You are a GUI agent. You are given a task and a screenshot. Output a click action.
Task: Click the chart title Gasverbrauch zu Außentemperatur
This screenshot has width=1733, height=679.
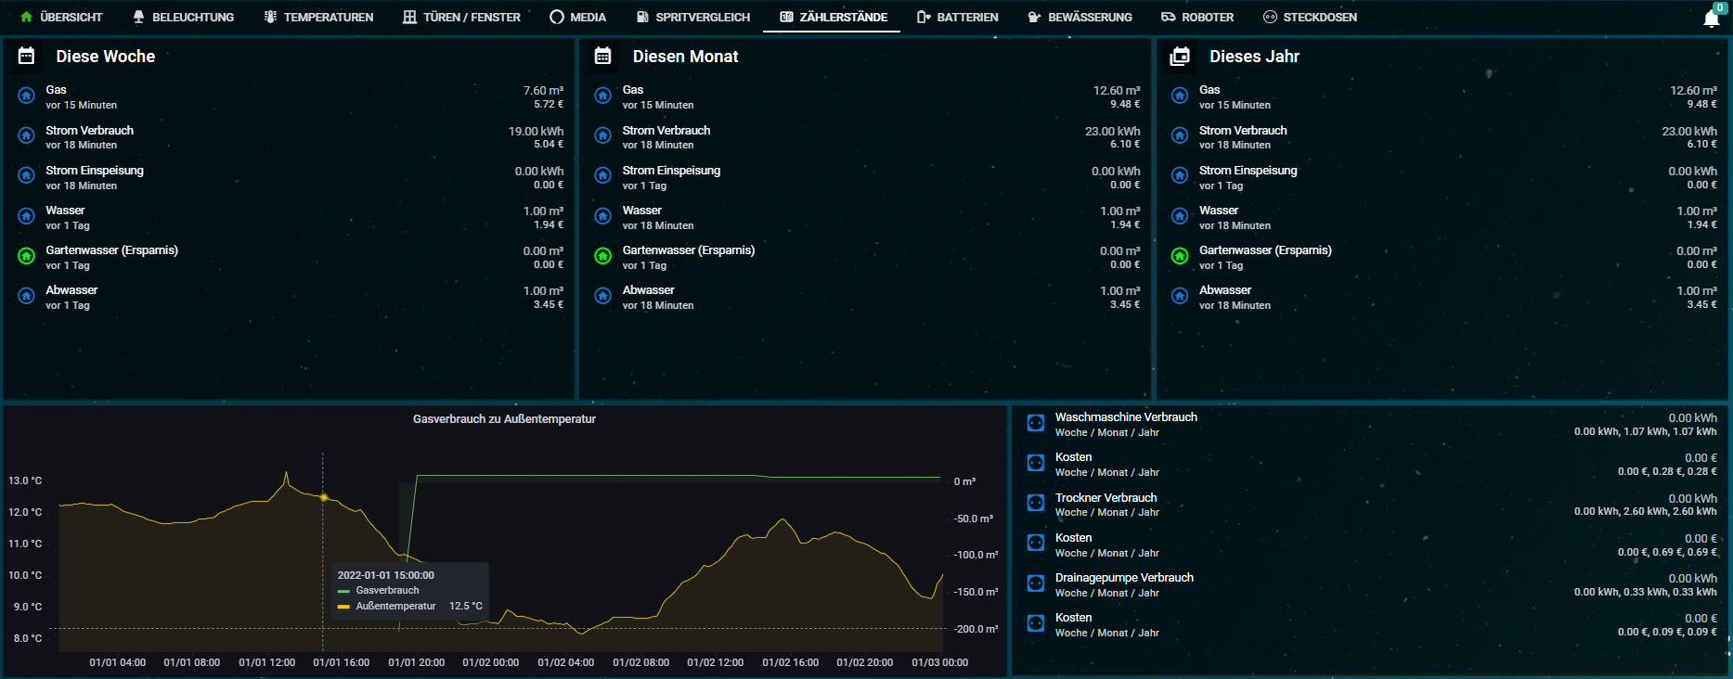(504, 419)
